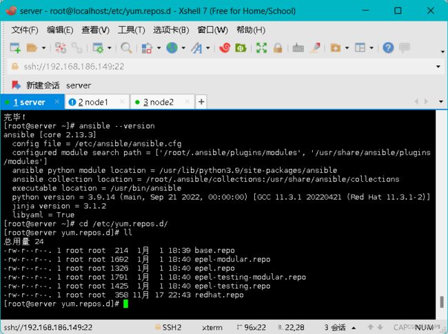
Task: Expand the Encoding globe dropdown arrow
Action: [x=183, y=48]
